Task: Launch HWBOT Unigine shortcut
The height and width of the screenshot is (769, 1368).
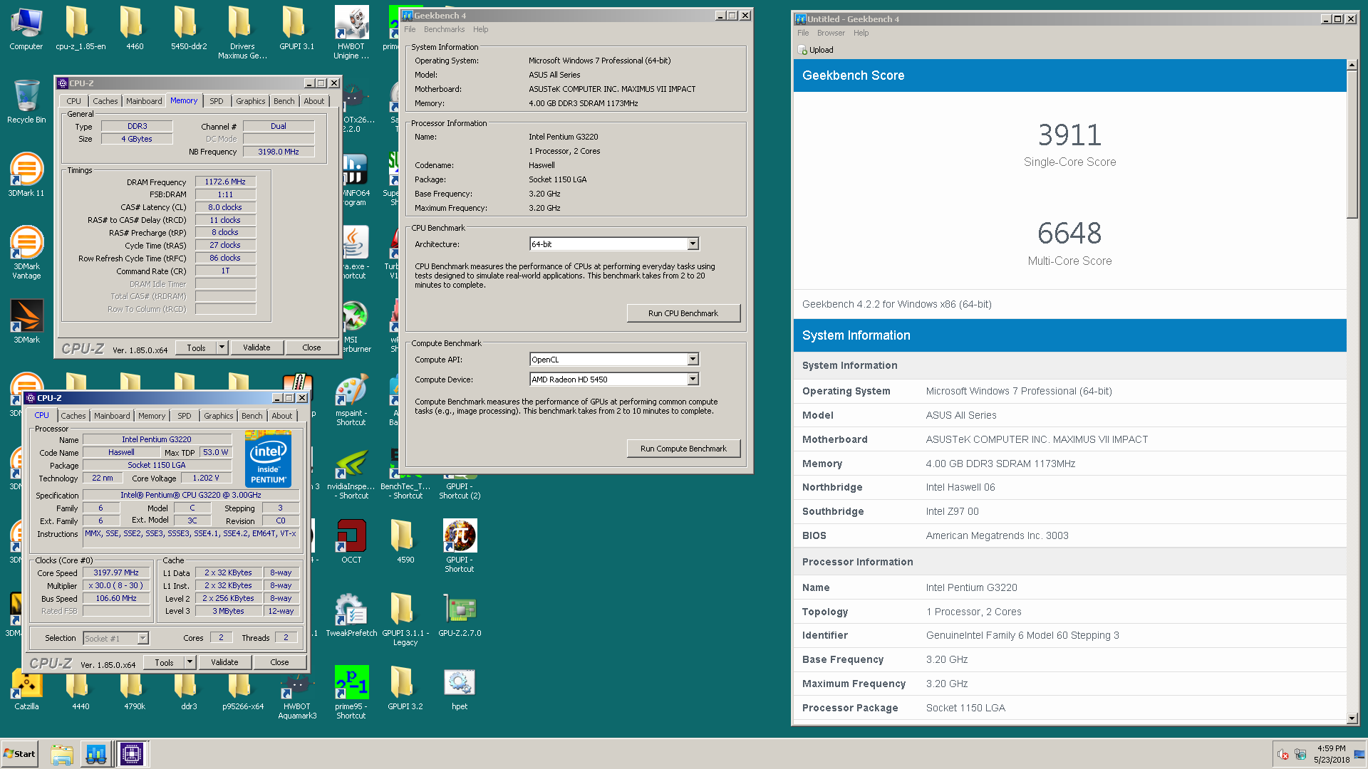Action: pyautogui.click(x=351, y=33)
